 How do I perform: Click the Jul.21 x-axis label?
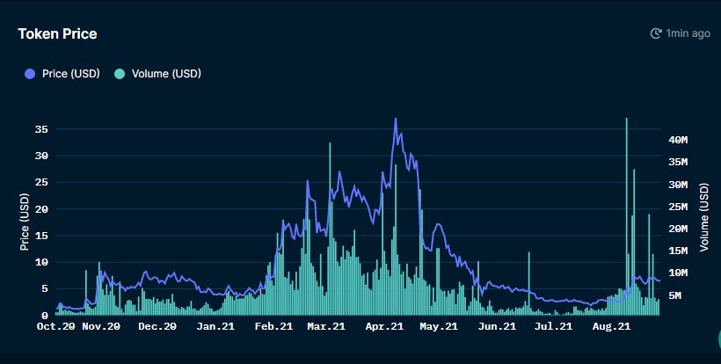click(x=553, y=326)
